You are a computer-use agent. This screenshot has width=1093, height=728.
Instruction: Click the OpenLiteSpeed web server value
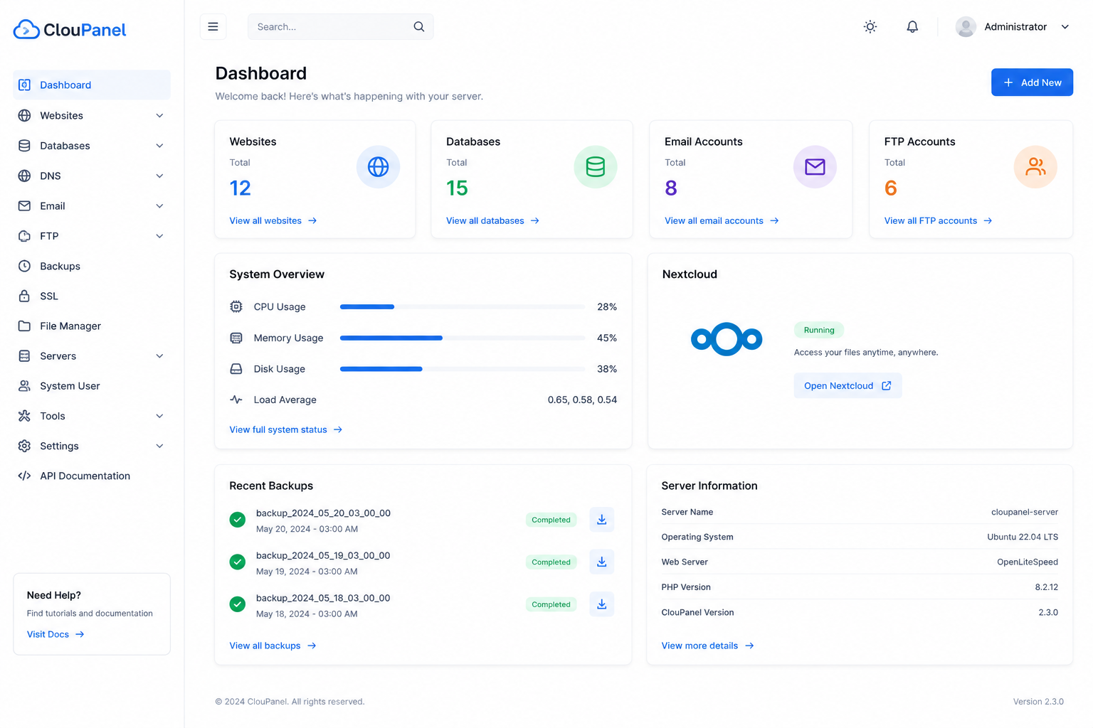1028,562
